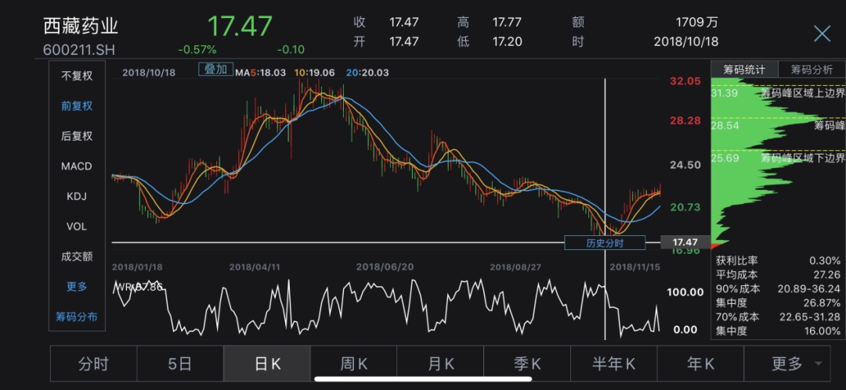Click the 90%成本 20.89-36.24 row

coord(778,288)
